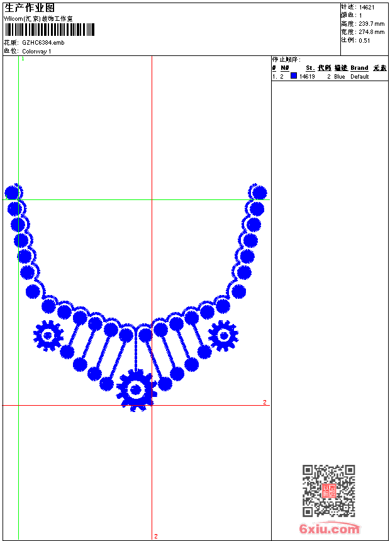The height and width of the screenshot is (541, 390).
Task: Click the red seal stamp inside QR code
Action: tap(329, 491)
